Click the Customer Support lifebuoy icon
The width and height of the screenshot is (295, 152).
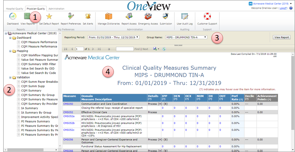(x=207, y=16)
